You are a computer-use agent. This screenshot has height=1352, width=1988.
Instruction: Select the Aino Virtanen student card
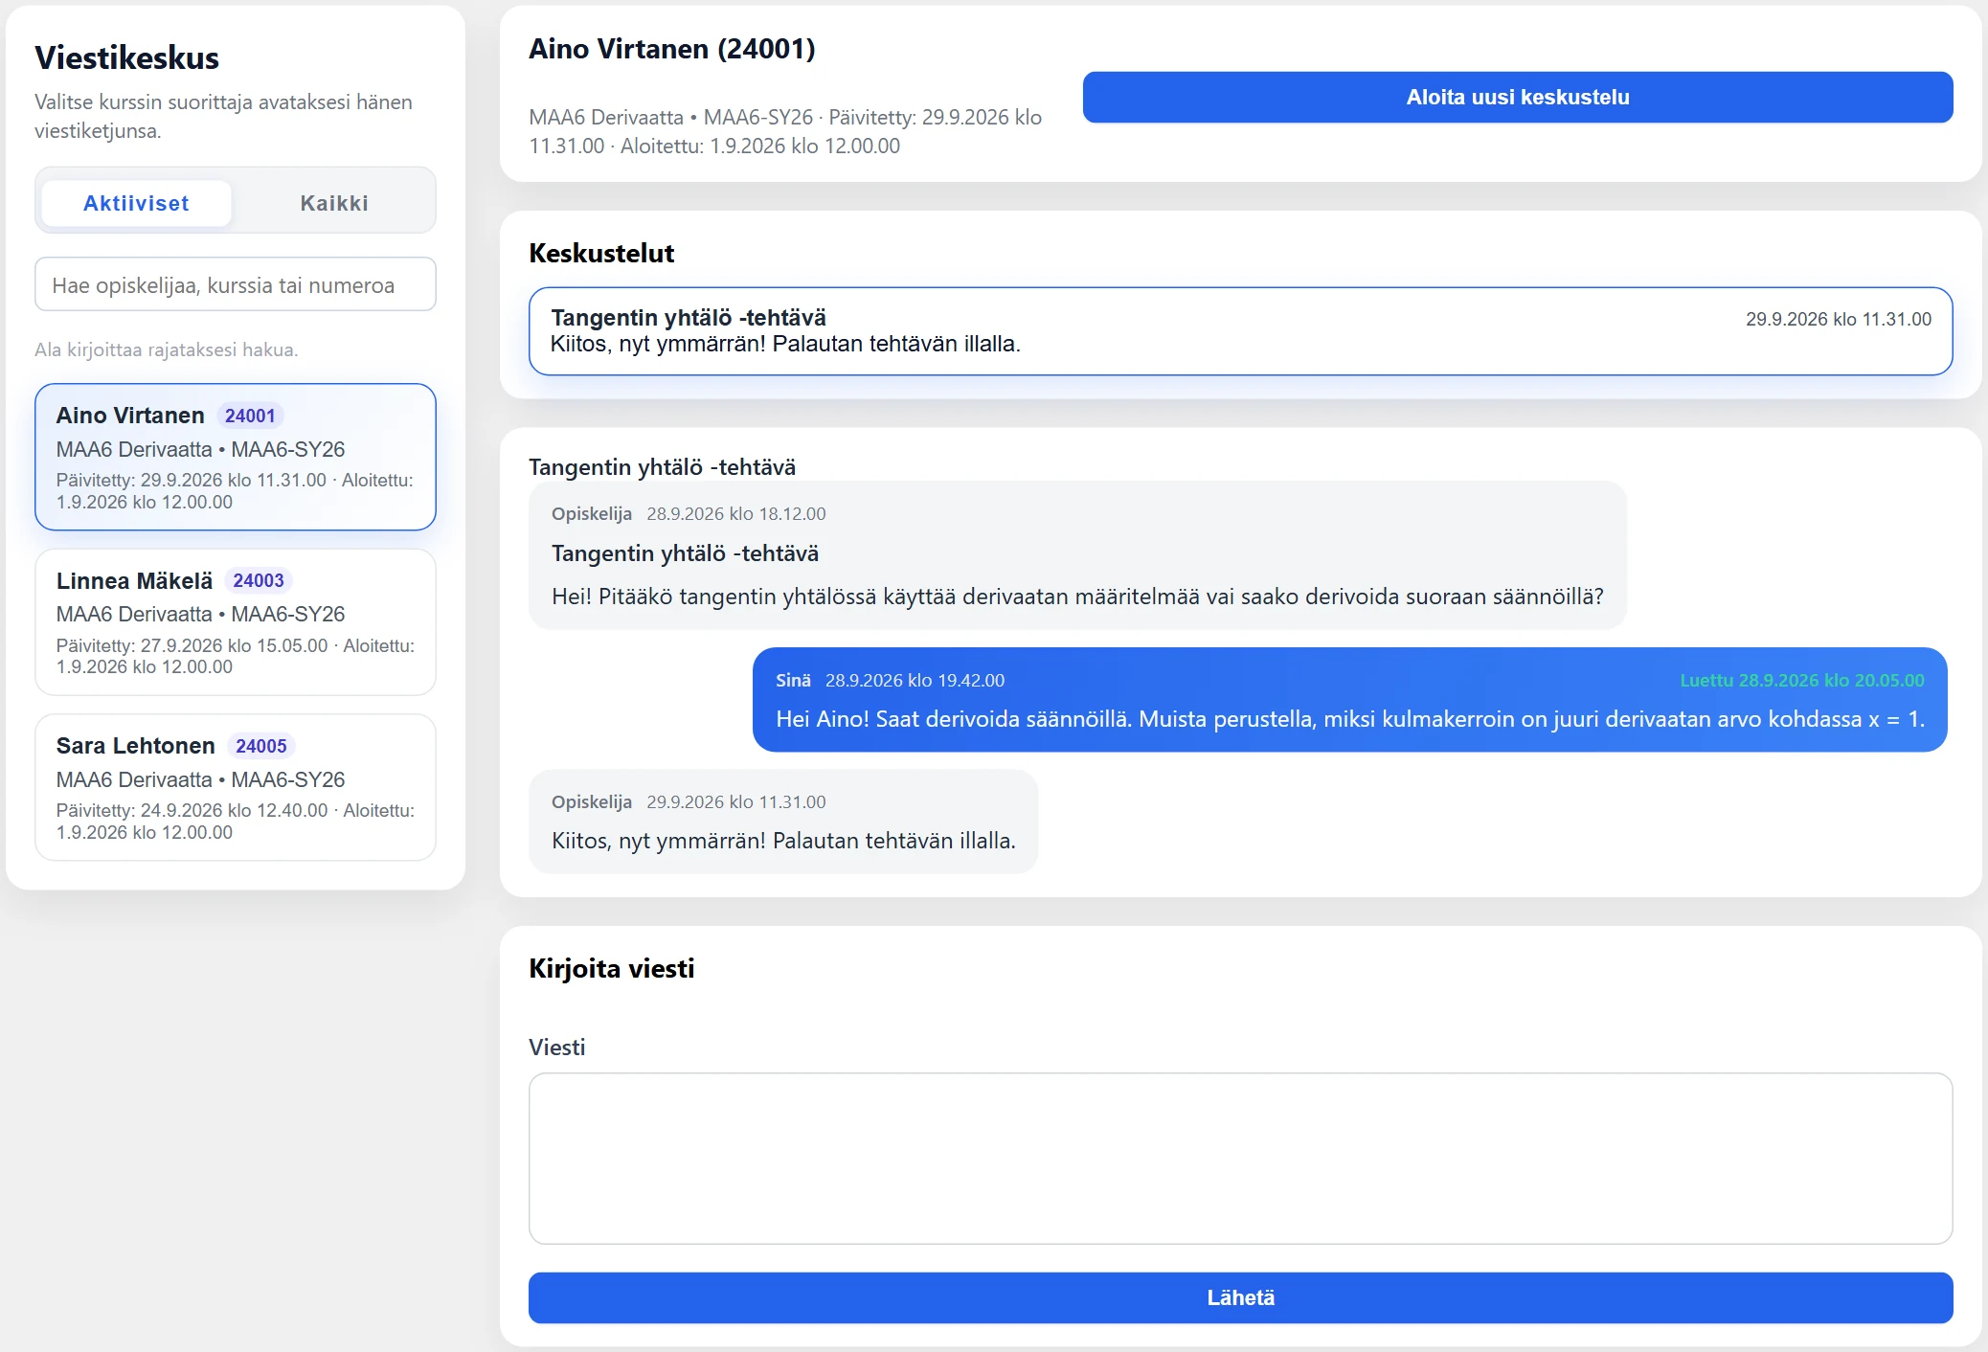coord(236,457)
